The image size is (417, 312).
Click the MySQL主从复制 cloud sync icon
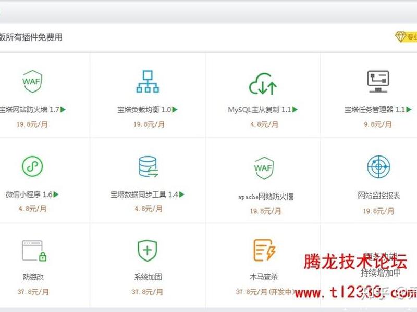[263, 84]
